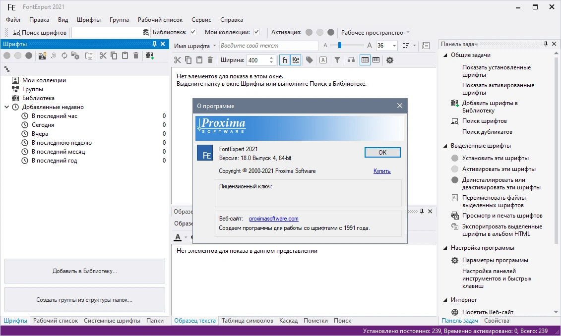Click paste clipboard icon left of Ширина
Screen dimensions: 561x336
[x=199, y=60]
